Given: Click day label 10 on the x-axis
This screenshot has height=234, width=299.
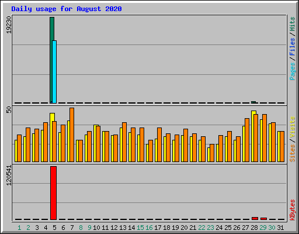Looking at the screenshot, I should (x=96, y=228).
